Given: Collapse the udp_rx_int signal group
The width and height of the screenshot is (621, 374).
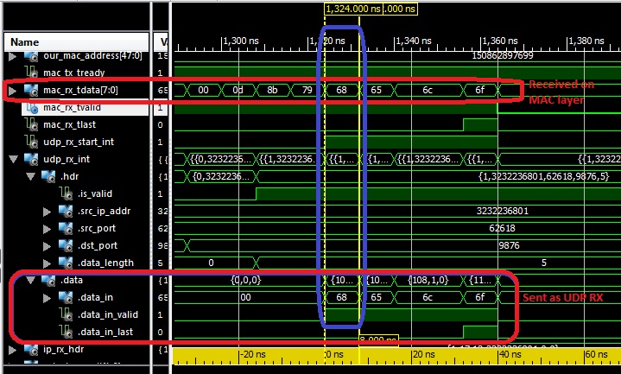Looking at the screenshot, I should pyautogui.click(x=12, y=159).
